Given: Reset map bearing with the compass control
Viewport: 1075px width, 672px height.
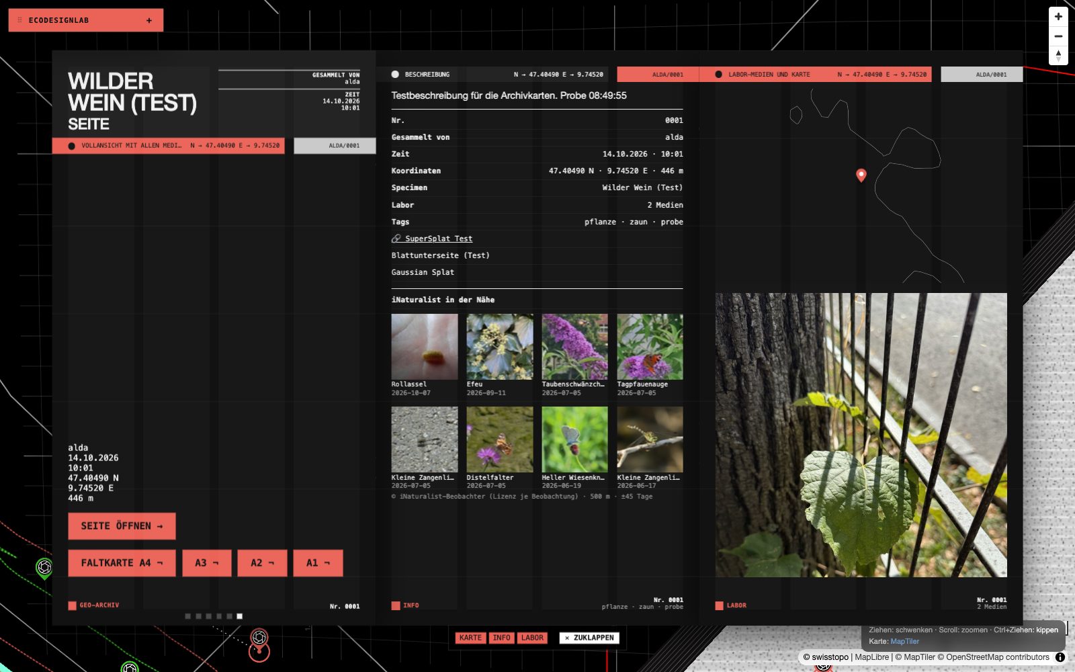Looking at the screenshot, I should click(x=1058, y=56).
